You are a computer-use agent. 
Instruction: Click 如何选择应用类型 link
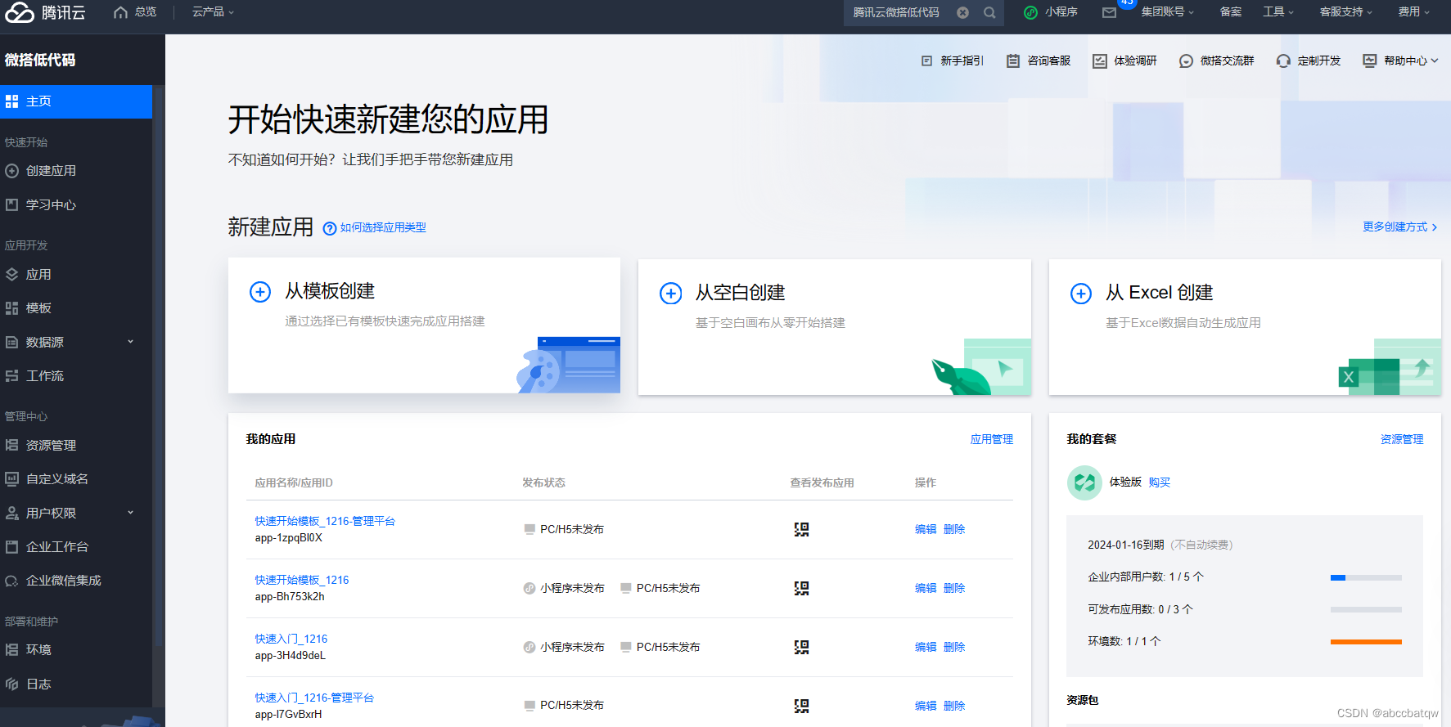pyautogui.click(x=383, y=228)
